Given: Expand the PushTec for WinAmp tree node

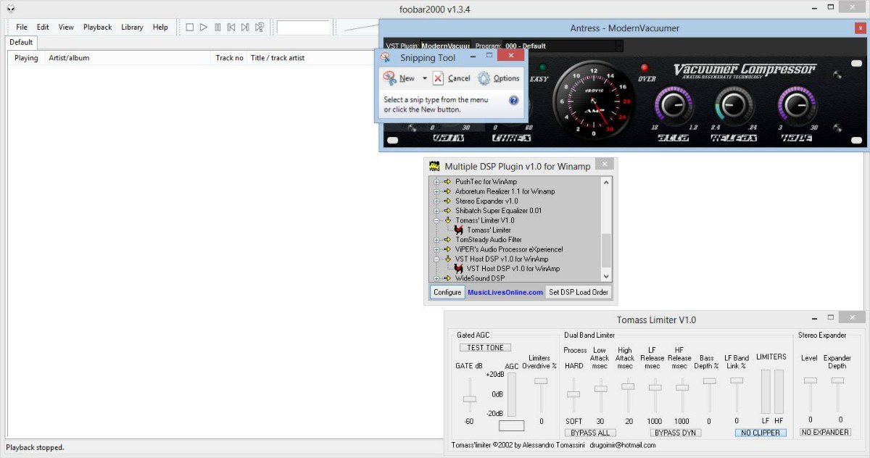Looking at the screenshot, I should click(x=437, y=182).
